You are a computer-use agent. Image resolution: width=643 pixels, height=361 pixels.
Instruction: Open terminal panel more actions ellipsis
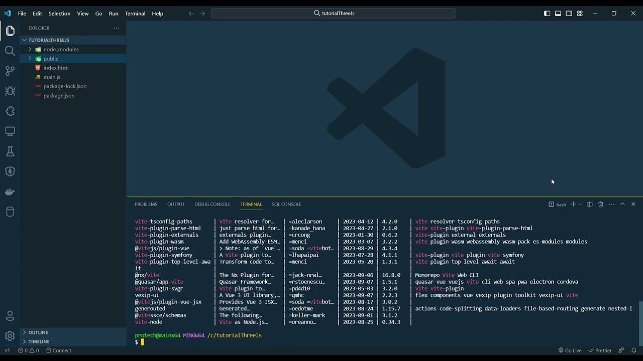click(612, 204)
